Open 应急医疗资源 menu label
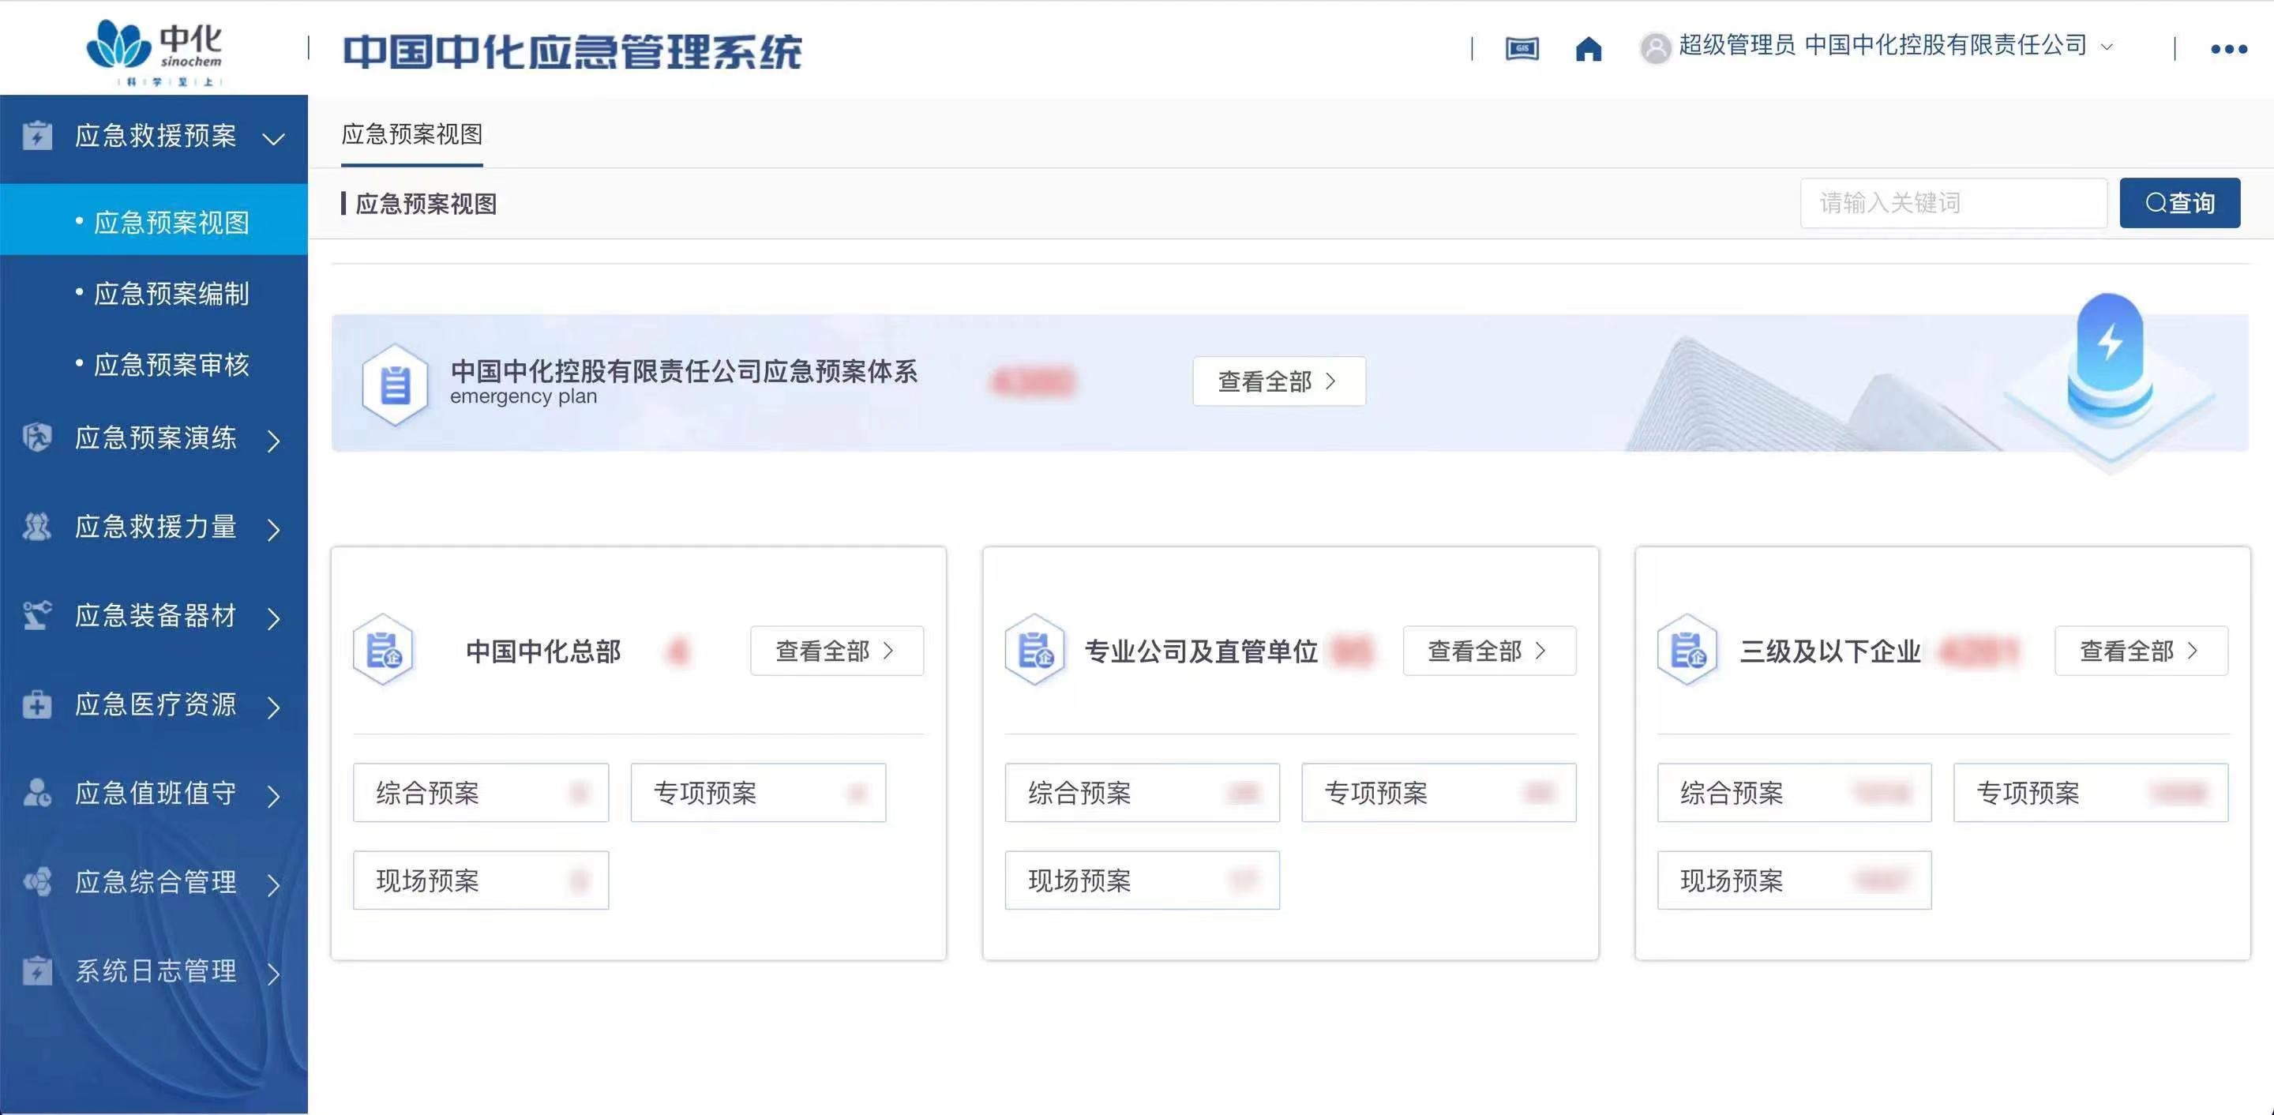Viewport: 2274px width, 1115px height. pos(156,704)
